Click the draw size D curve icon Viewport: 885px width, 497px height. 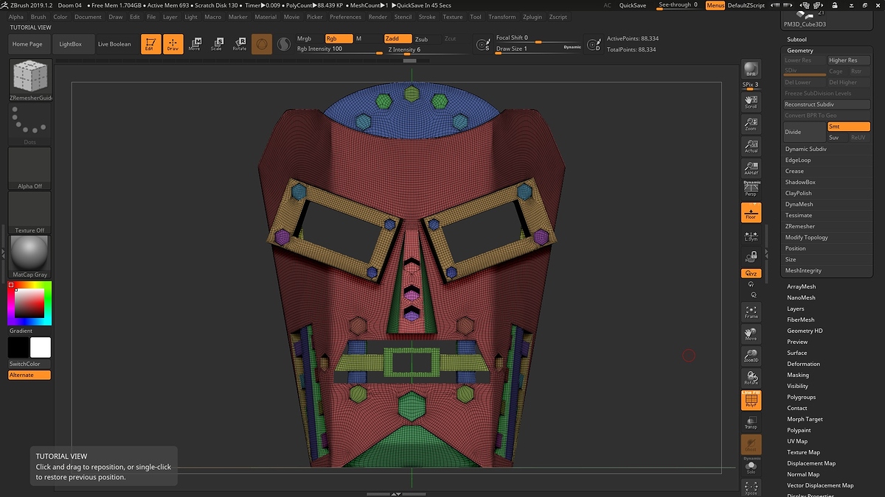click(x=593, y=46)
